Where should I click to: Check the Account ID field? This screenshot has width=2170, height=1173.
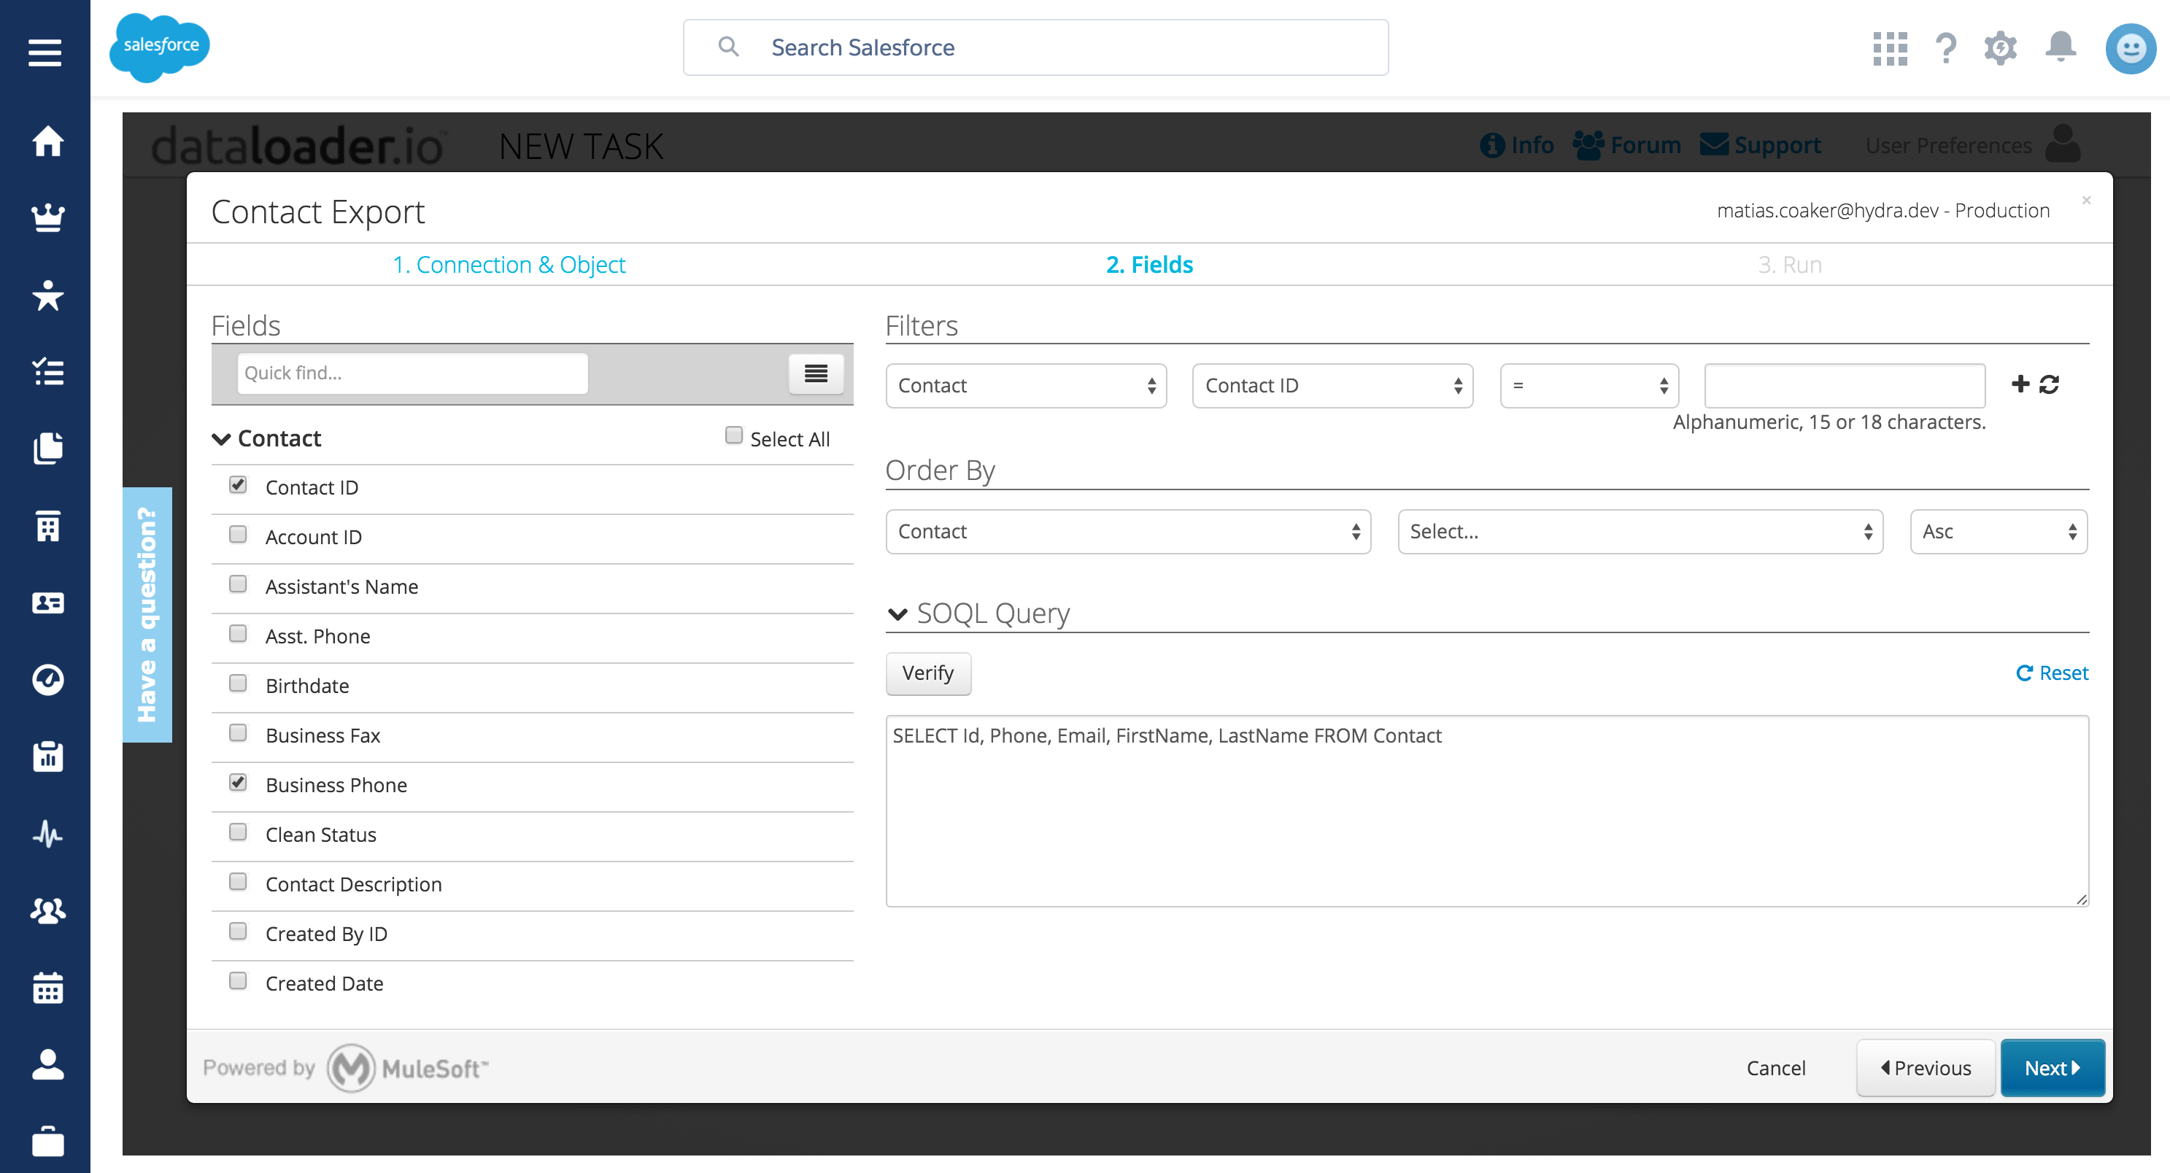[239, 535]
